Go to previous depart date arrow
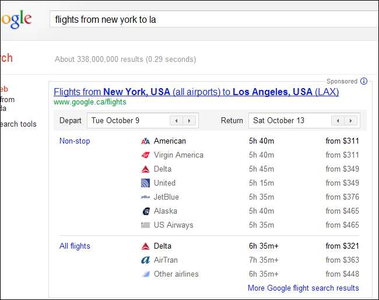The image size is (379, 300). [x=176, y=121]
